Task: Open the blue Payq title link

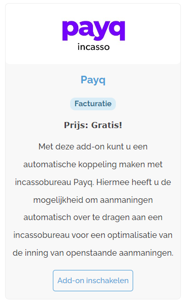Action: click(x=93, y=80)
